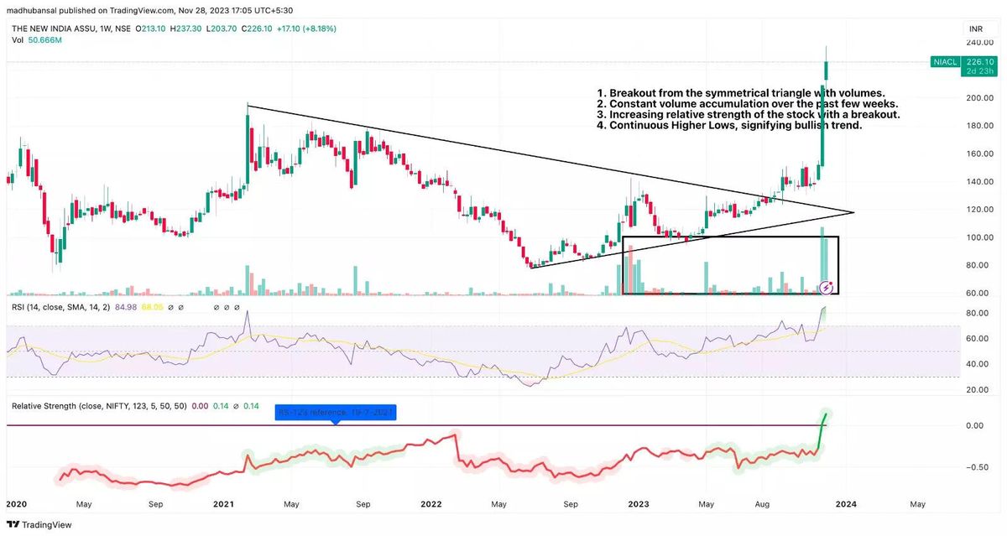Click the 'Increasing relative strength' note
The image size is (1007, 536).
(748, 114)
